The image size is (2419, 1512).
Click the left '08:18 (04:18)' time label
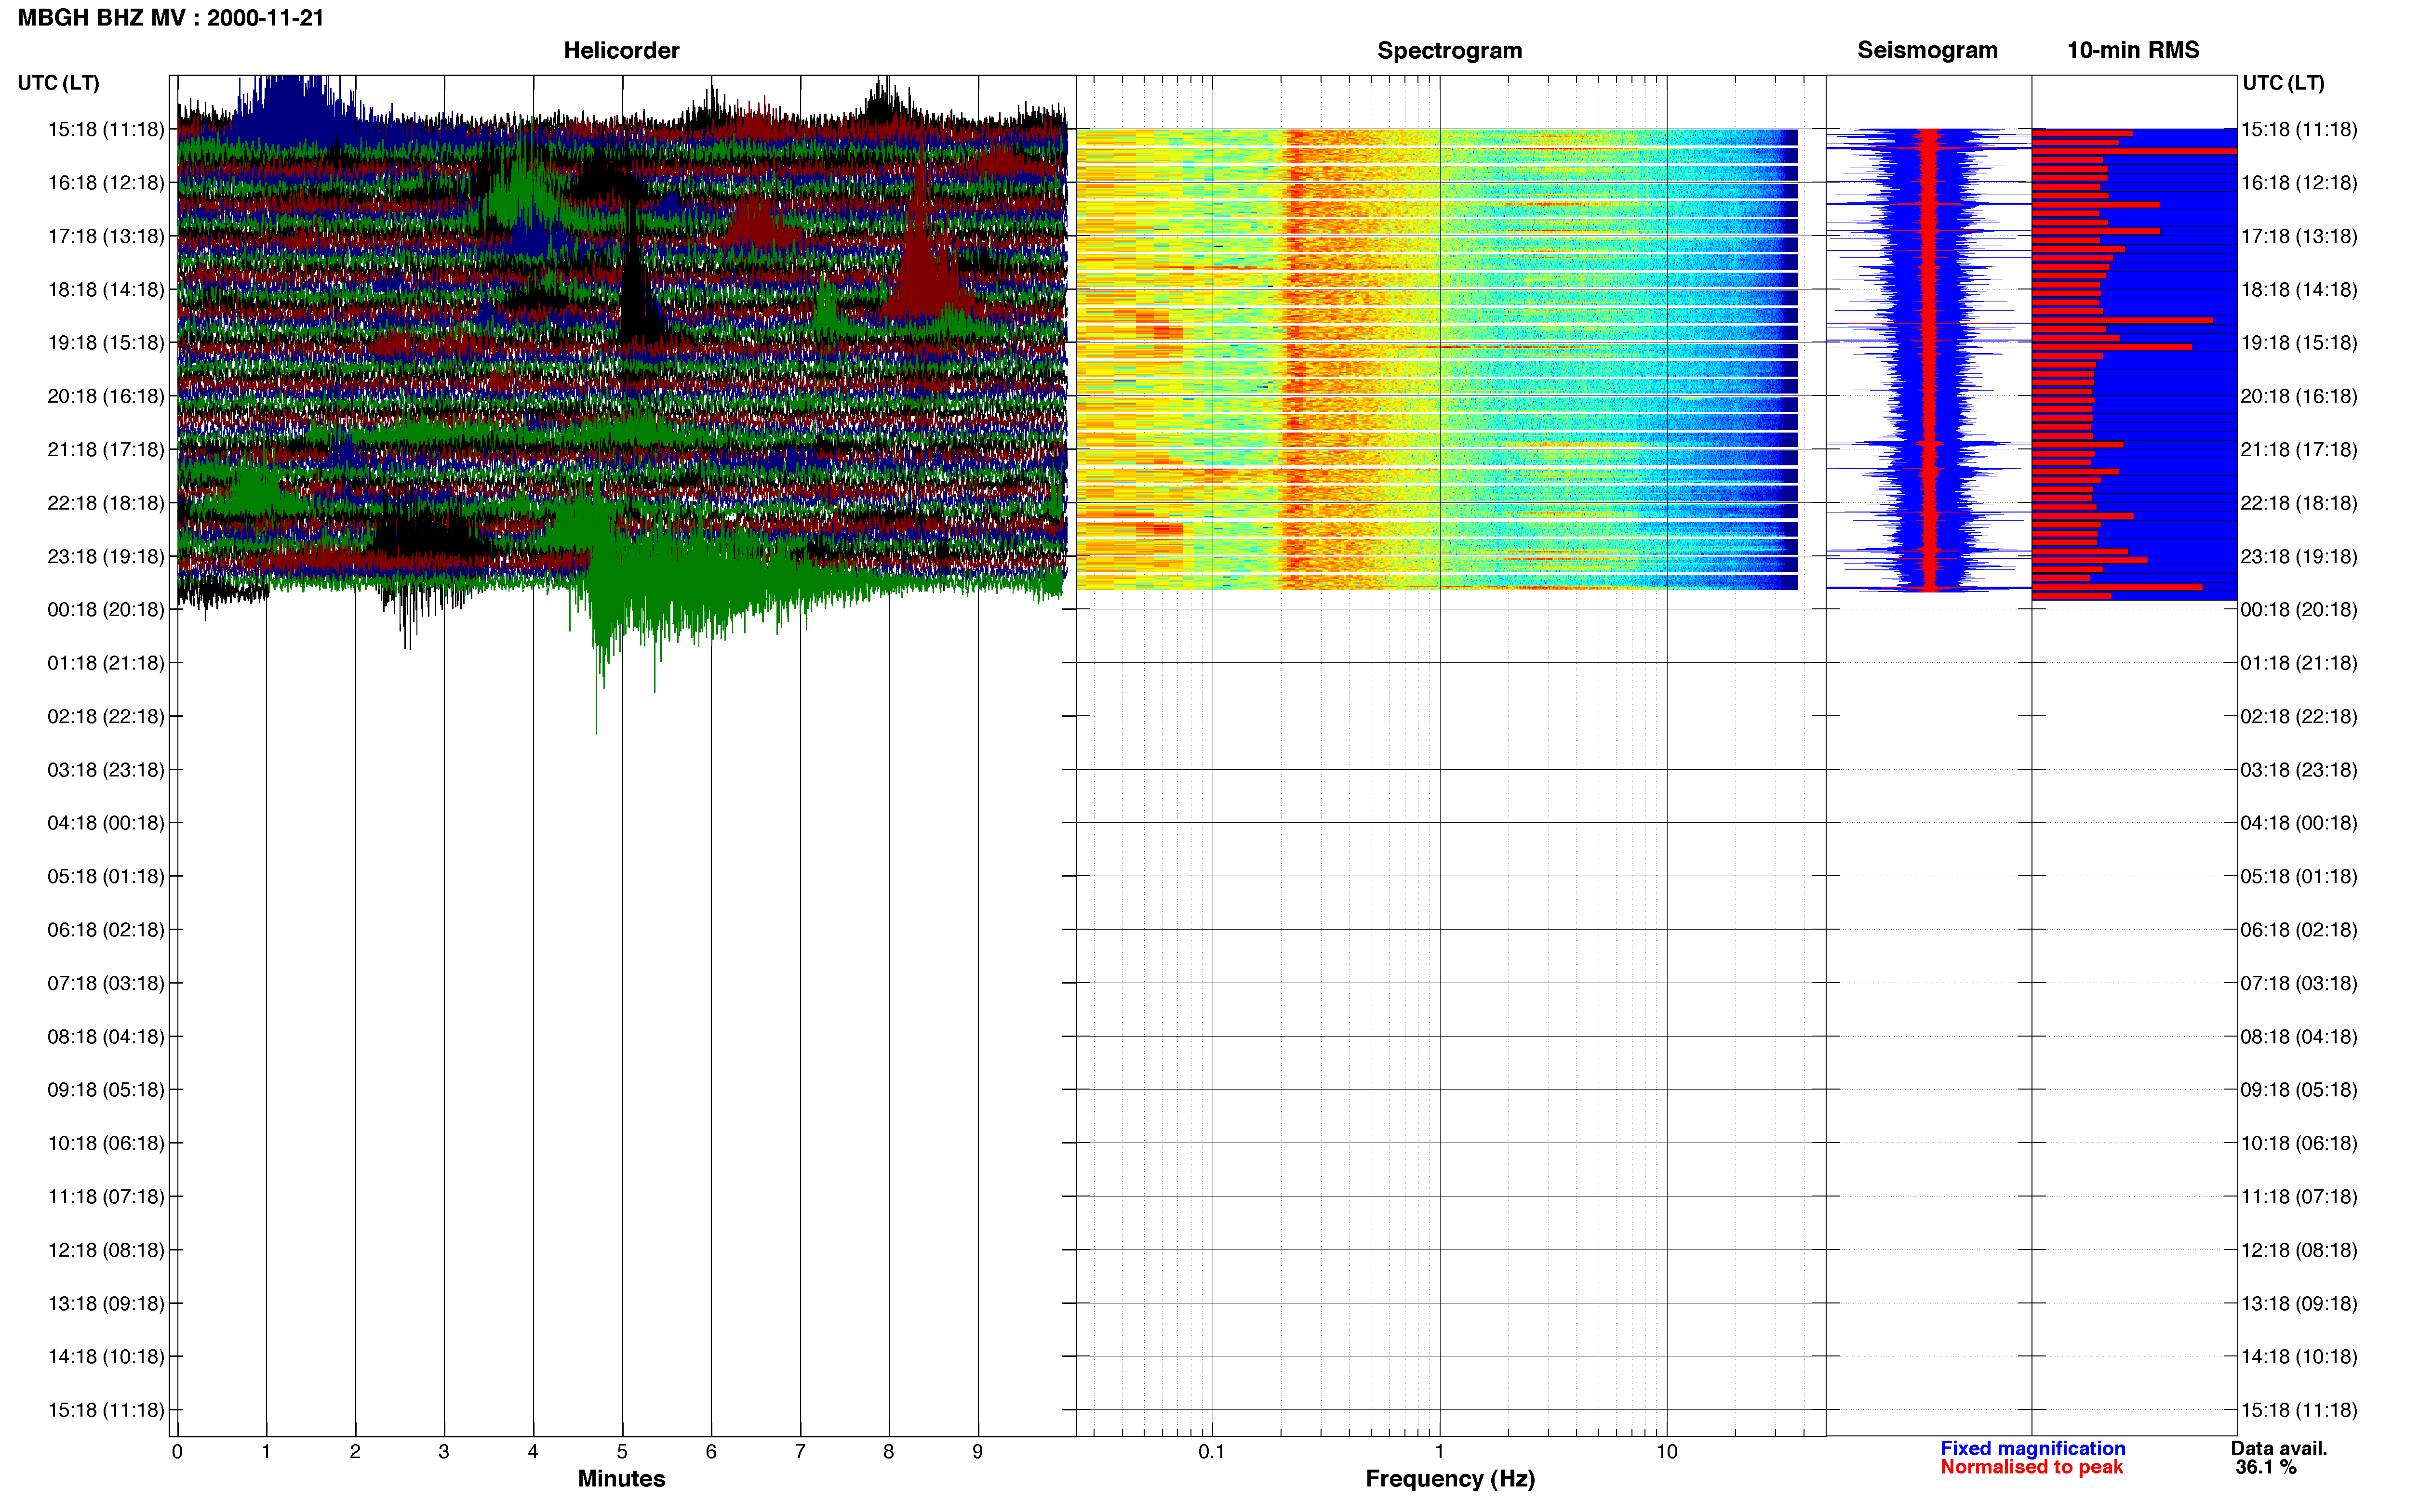pos(106,1037)
